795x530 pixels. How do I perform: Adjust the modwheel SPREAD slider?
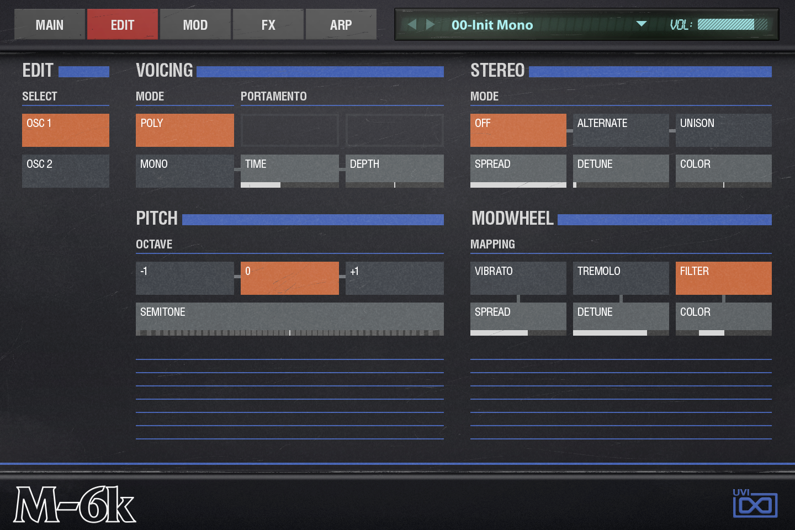click(518, 319)
